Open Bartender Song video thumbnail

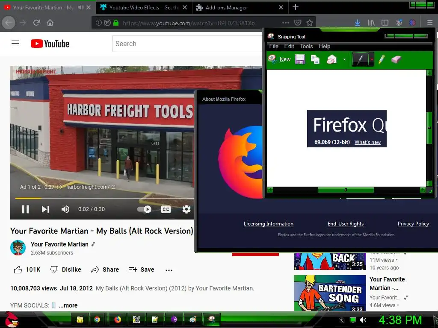330,293
